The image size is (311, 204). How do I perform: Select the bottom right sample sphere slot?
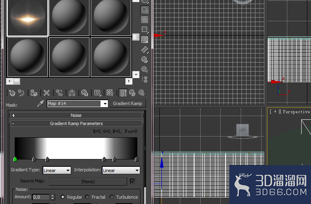pos(111,57)
